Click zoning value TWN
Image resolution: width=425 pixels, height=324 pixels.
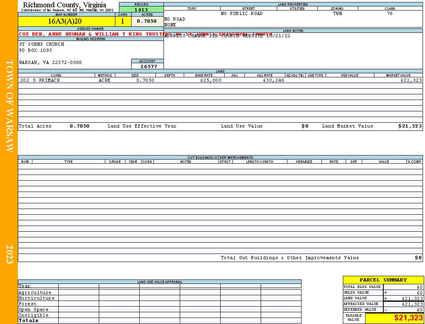338,13
